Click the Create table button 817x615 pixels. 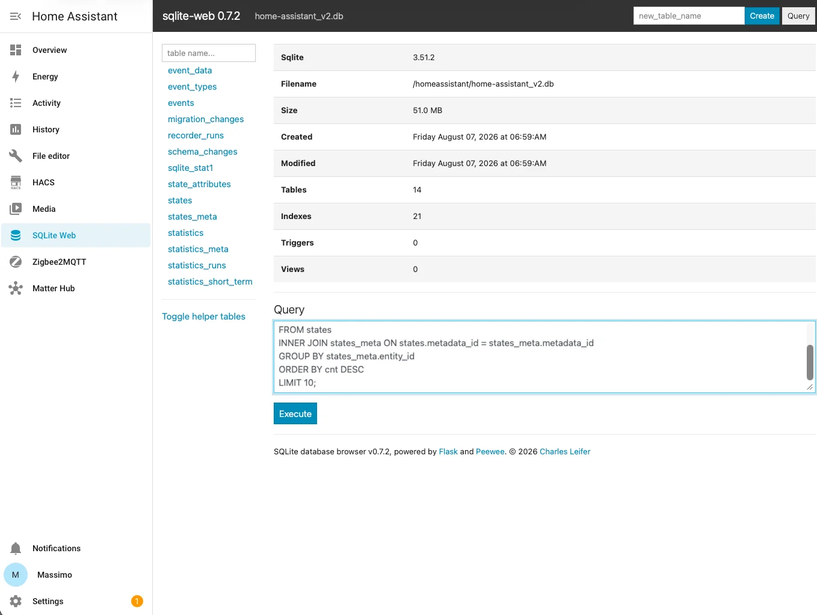[762, 16]
